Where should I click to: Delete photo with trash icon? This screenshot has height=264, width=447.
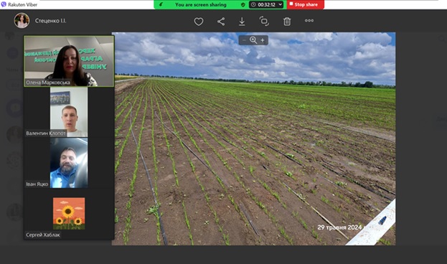coord(287,22)
